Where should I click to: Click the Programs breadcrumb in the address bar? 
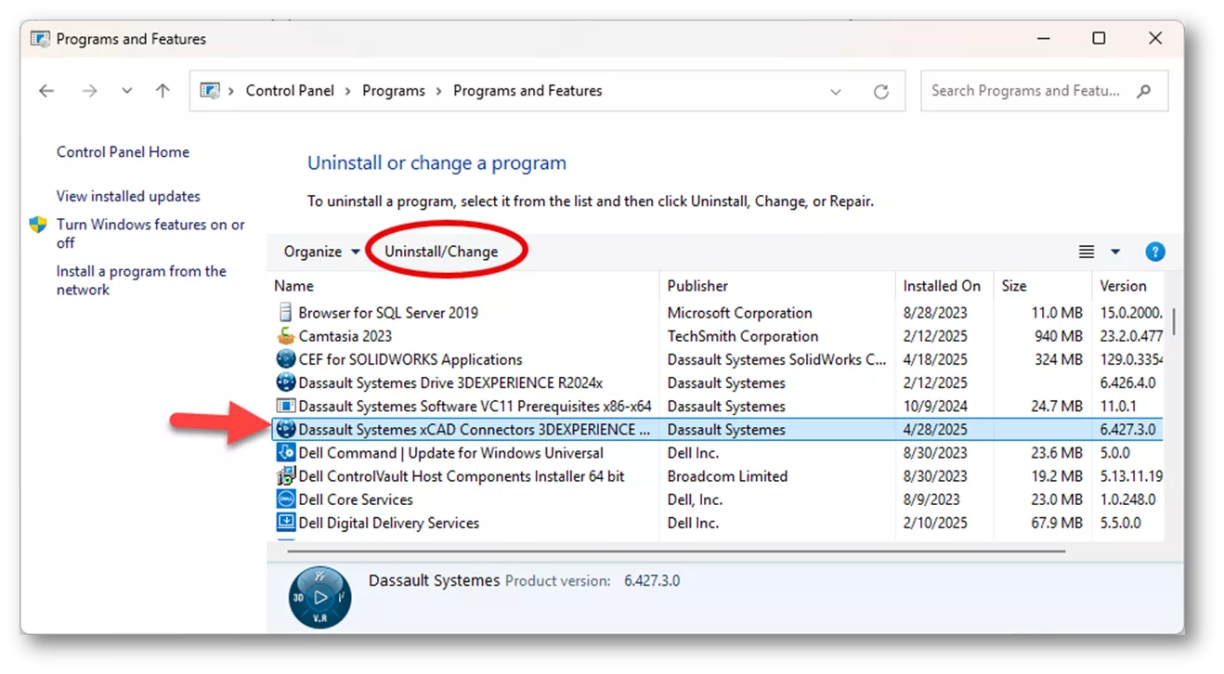(393, 91)
